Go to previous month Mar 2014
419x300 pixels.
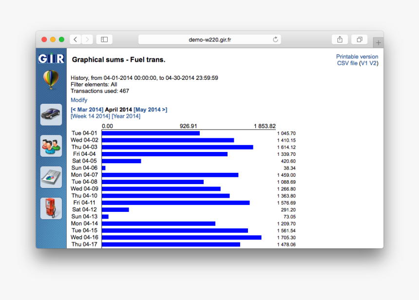point(87,110)
